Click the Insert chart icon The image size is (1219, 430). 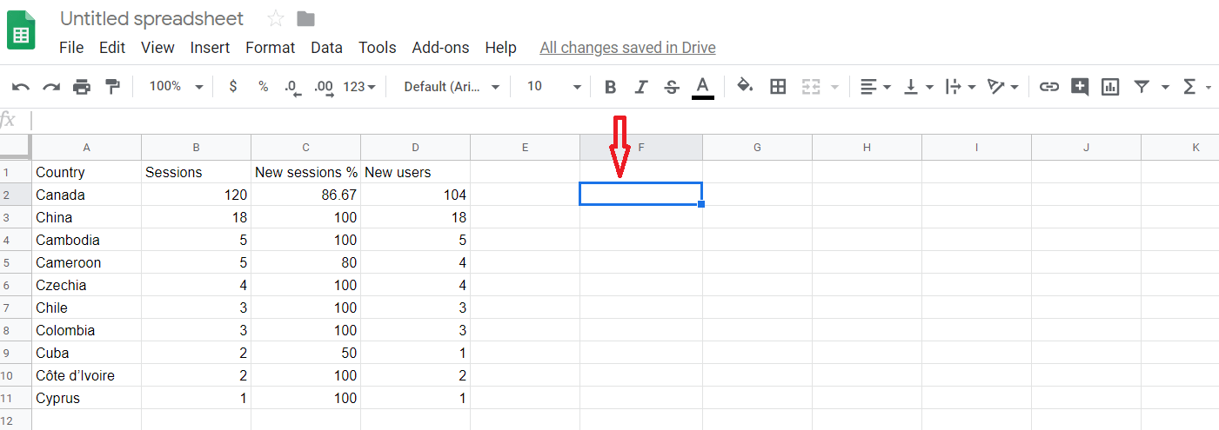point(1110,87)
